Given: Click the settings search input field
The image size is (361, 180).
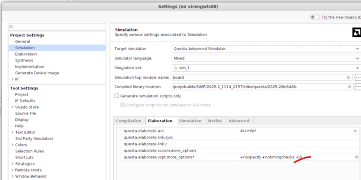Looking at the screenshot, I should (x=57, y=27).
